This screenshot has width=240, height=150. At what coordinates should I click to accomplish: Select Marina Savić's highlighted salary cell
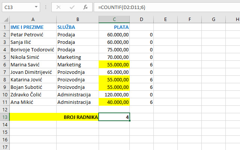point(114,64)
